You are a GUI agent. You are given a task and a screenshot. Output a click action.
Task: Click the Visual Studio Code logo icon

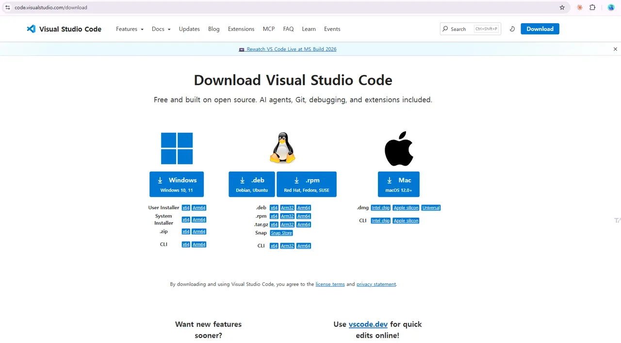(31, 29)
